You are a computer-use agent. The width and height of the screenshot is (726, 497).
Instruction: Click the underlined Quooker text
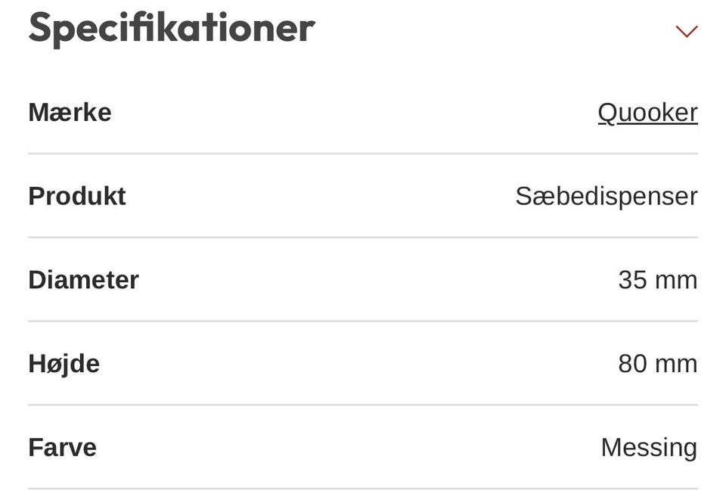click(x=647, y=112)
